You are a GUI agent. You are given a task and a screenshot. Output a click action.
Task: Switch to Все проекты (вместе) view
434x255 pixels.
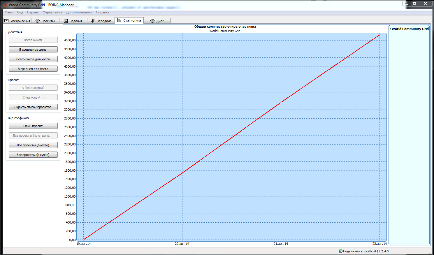coord(33,145)
